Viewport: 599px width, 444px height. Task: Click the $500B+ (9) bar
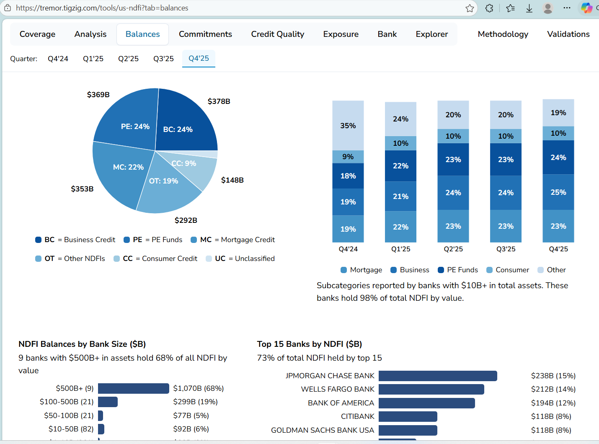[134, 388]
